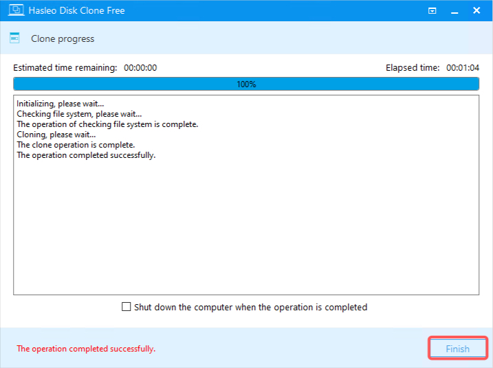Enable shut down computer when operation completes
The height and width of the screenshot is (368, 493).
click(126, 307)
